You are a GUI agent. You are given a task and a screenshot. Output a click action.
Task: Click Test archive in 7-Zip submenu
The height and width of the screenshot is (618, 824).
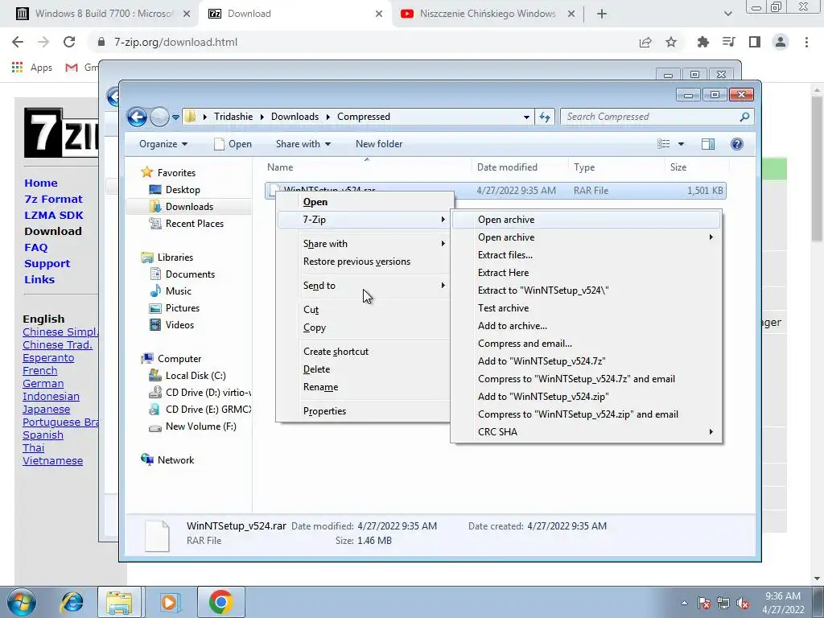coord(586,308)
